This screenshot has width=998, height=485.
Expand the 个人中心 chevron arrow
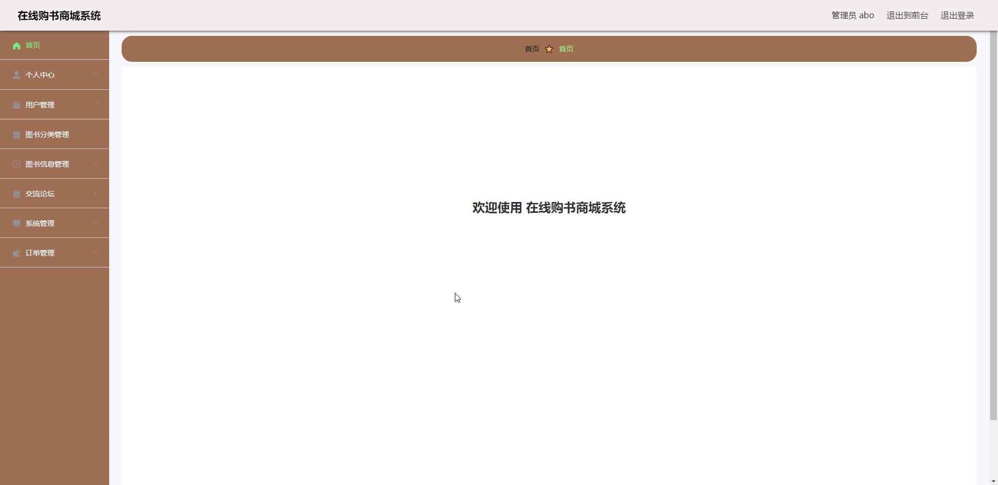click(96, 74)
